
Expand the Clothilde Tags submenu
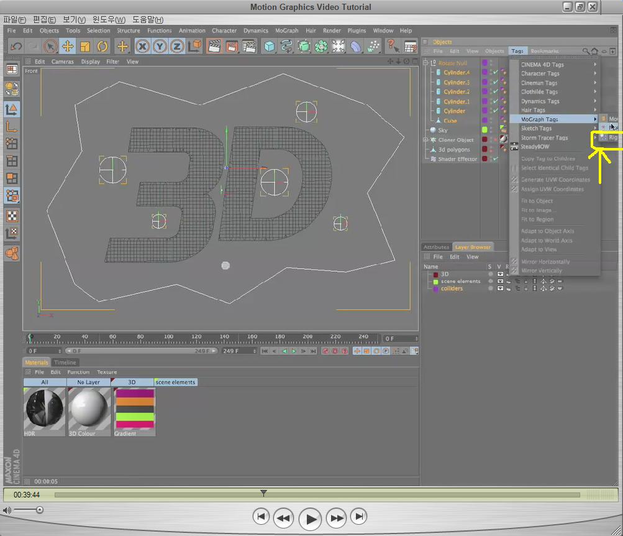[x=555, y=92]
